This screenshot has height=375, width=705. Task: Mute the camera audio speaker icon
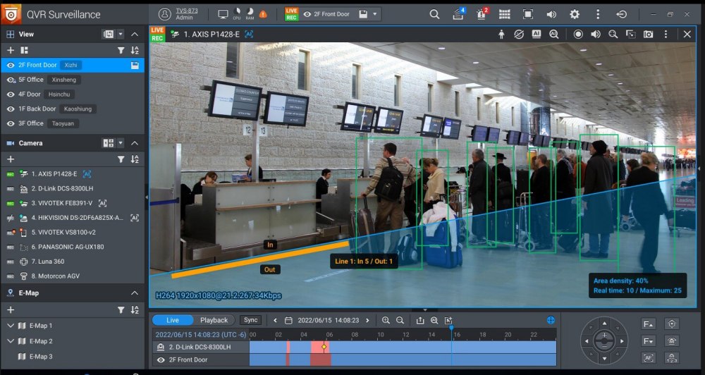coord(596,34)
